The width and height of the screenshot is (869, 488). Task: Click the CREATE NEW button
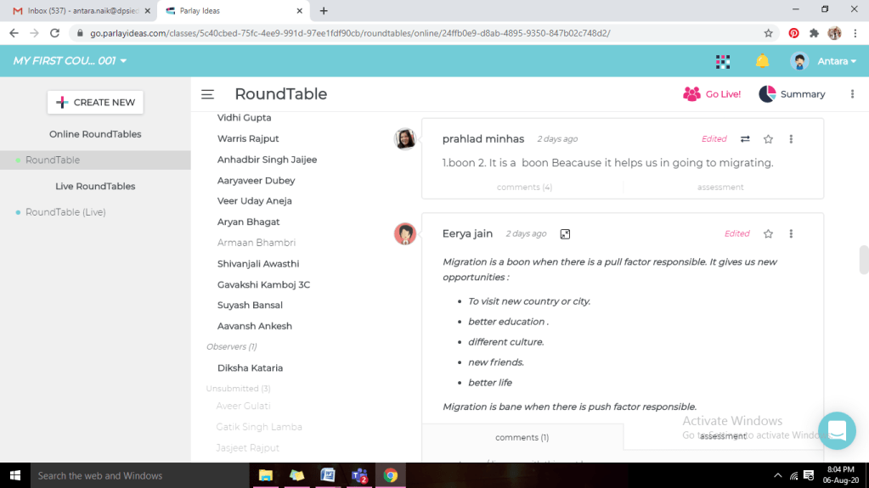[x=95, y=102]
